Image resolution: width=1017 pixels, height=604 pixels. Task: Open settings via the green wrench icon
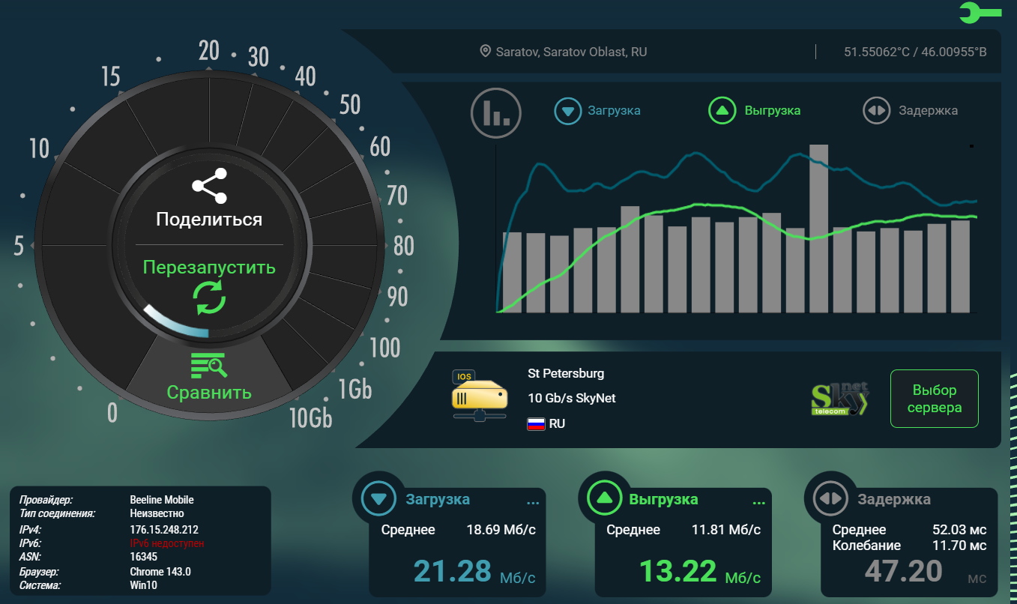980,13
